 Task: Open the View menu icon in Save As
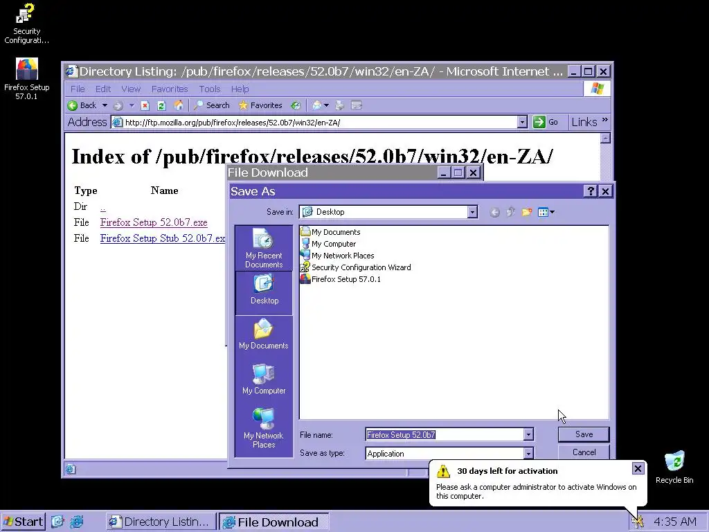(546, 212)
